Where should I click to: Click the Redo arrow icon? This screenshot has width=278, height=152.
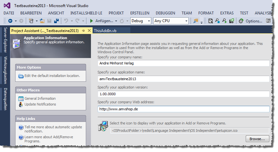(77, 21)
